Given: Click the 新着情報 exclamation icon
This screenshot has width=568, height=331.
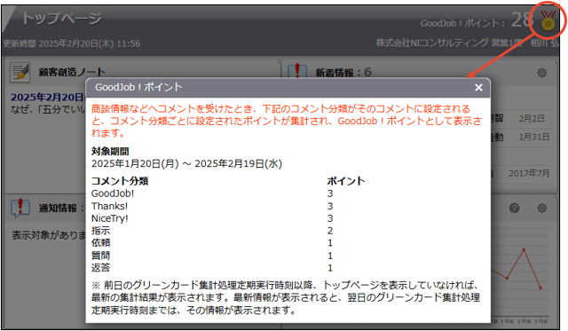Looking at the screenshot, I should point(297,71).
